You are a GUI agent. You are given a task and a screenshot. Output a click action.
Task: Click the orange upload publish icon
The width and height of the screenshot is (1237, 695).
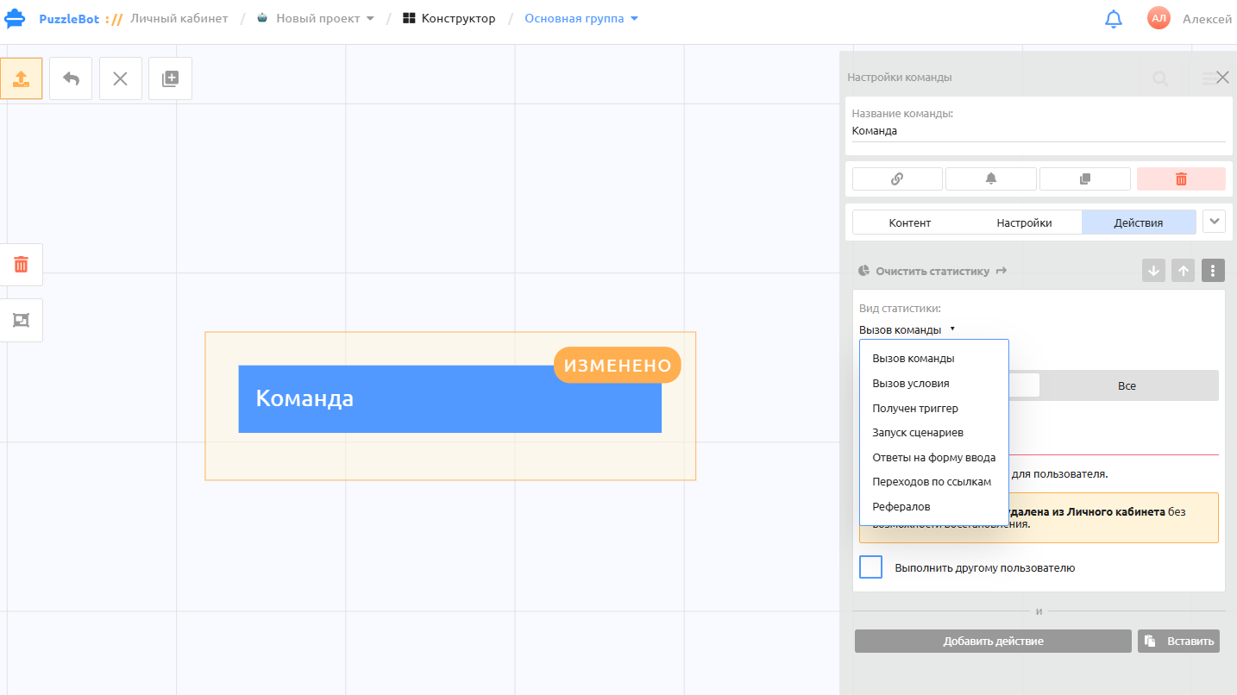point(21,78)
